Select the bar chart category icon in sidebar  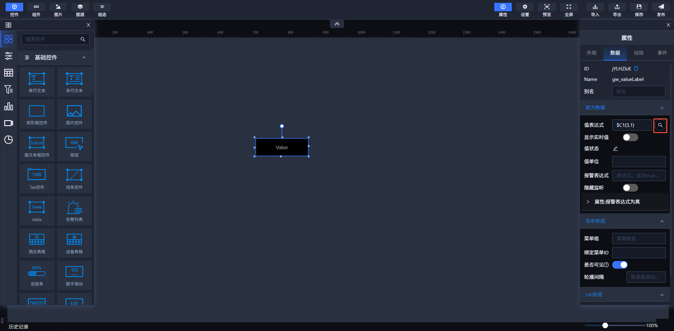click(x=8, y=106)
